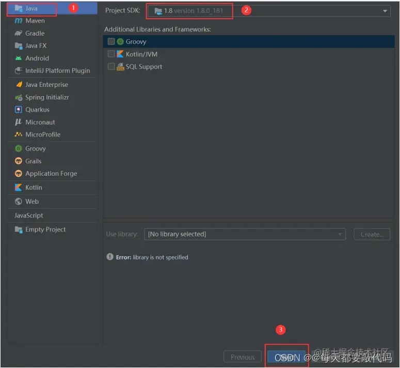Click the Java Enterprise icon

19,85
